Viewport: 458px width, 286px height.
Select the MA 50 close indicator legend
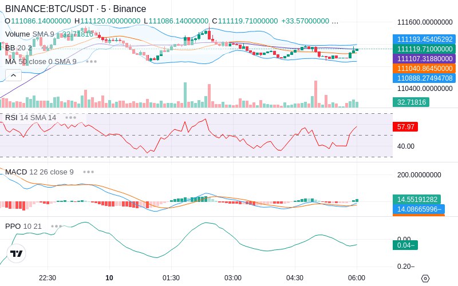tap(41, 62)
